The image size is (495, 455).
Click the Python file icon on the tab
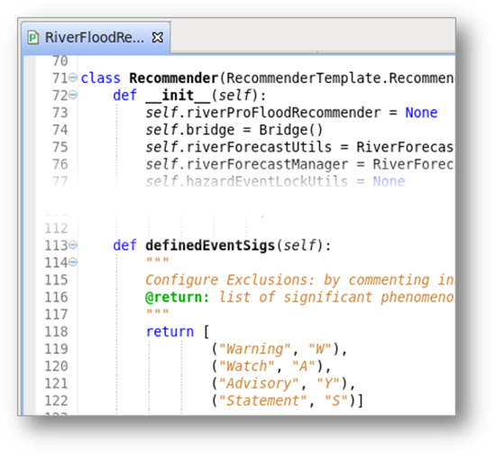coord(33,38)
